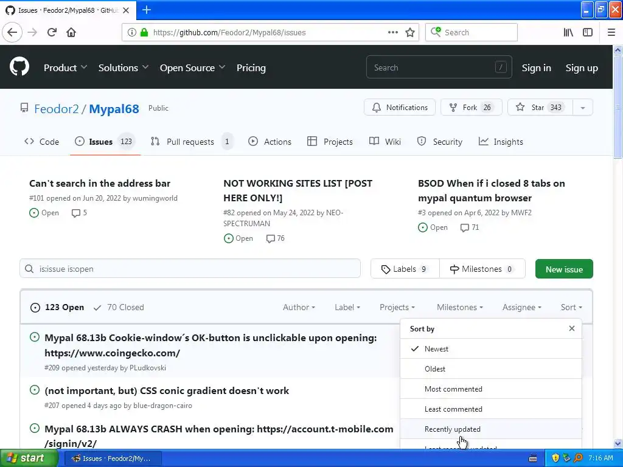Open a new tab with the plus icon

click(x=147, y=10)
